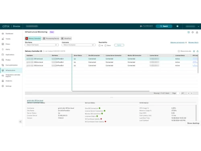
Task: Check the Down reachability checkbox
Action: click(x=105, y=46)
